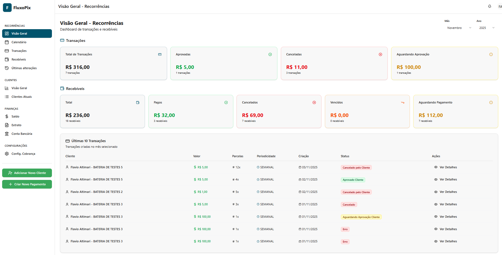Image resolution: width=502 pixels, height=255 pixels.
Task: Click the notification bell icon
Action: pyautogui.click(x=490, y=6)
